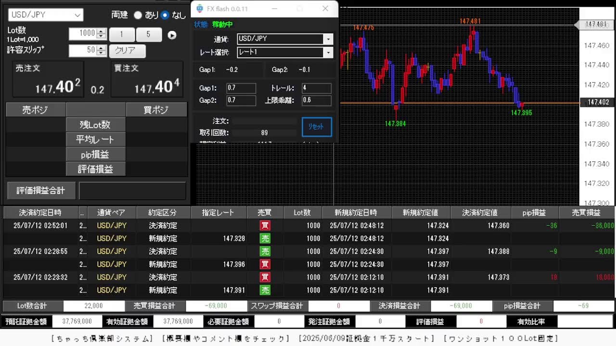Image resolution: width=616 pixels, height=346 pixels.
Task: Click the 預託証拠金額 value 37,769,000
Action: click(77, 321)
